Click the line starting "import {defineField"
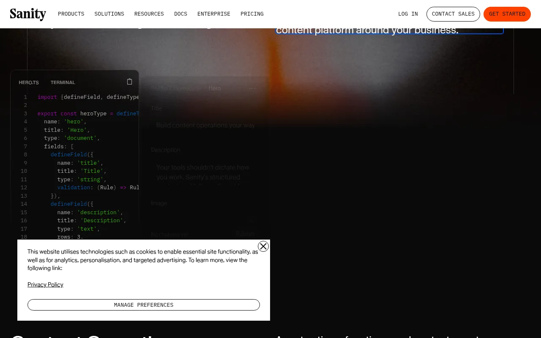 coord(88,97)
